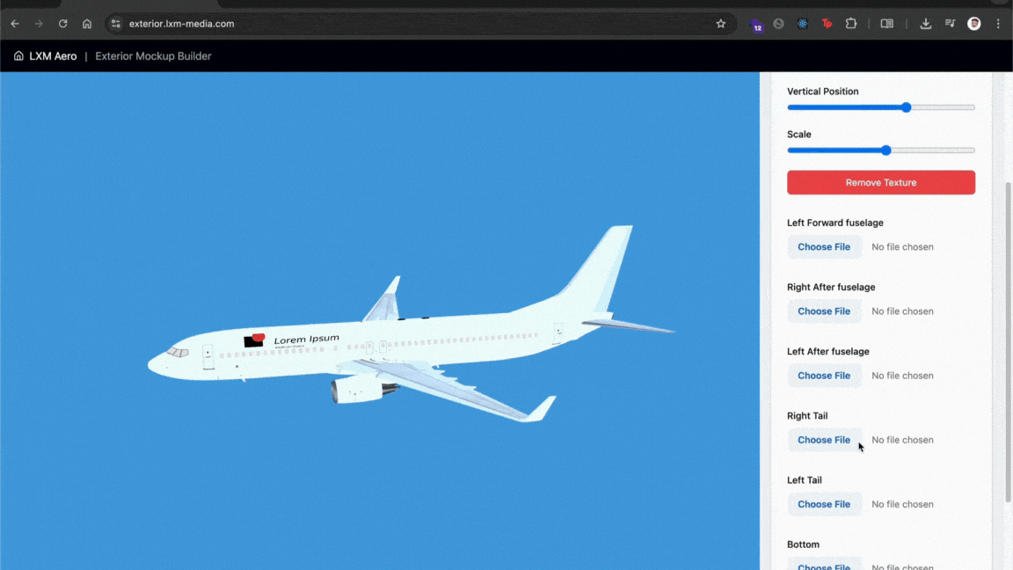Click the LXM Aero home icon
Image resolution: width=1013 pixels, height=570 pixels.
click(18, 56)
